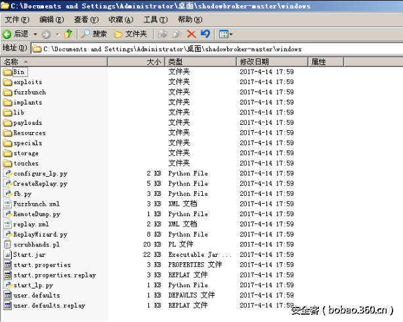Toggle the Folders pane button
Screen dimensions: 403x322
point(131,34)
